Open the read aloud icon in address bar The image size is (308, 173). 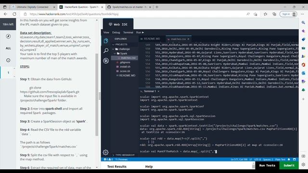click(x=248, y=14)
